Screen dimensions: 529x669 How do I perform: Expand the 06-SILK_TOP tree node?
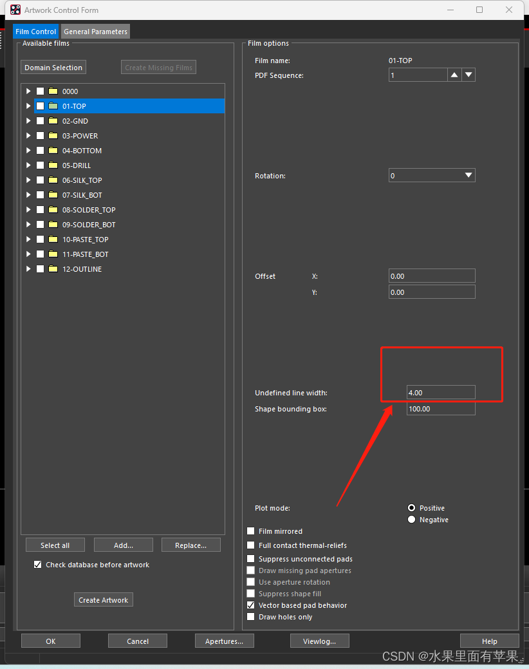28,180
